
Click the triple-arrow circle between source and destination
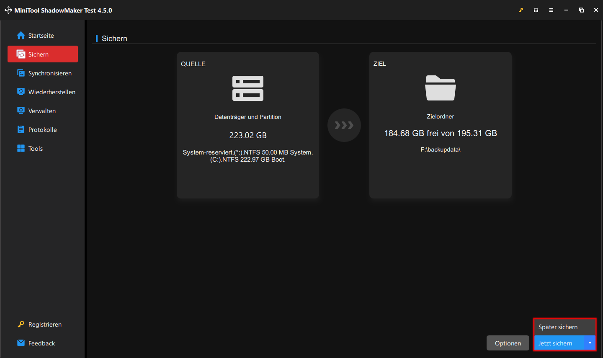tap(344, 125)
